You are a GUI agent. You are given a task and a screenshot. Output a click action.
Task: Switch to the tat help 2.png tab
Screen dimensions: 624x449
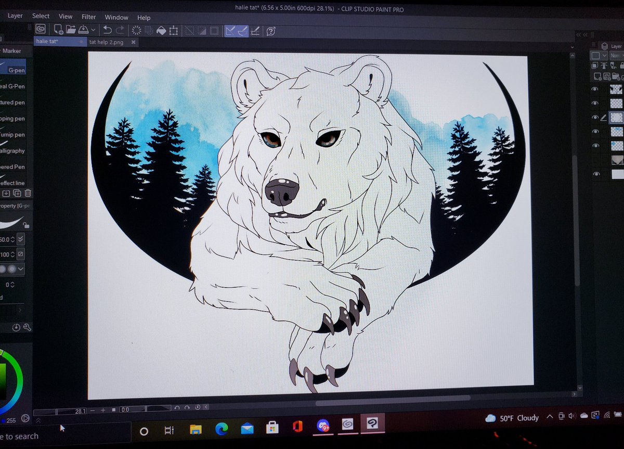pyautogui.click(x=106, y=42)
